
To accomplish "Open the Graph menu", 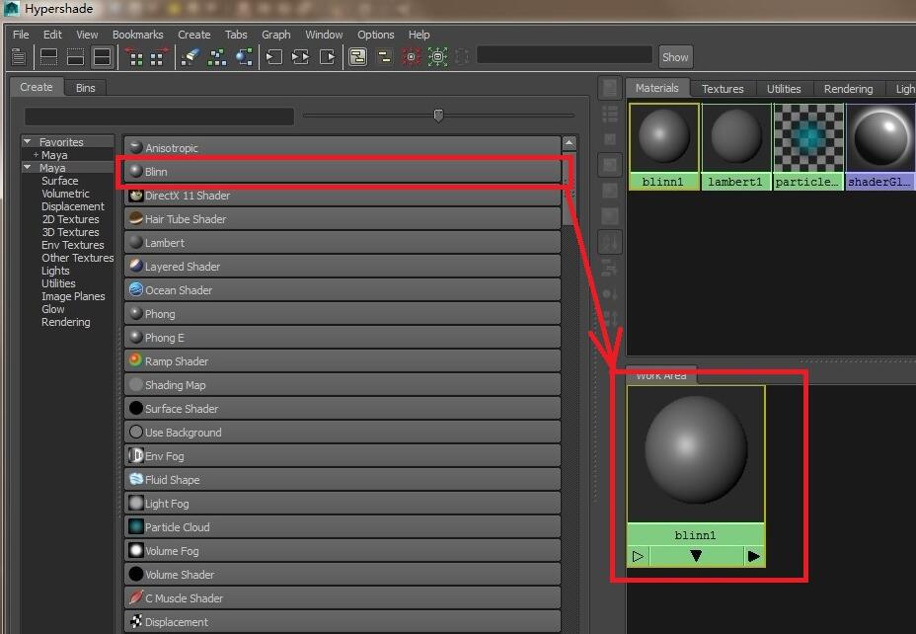I will point(275,35).
